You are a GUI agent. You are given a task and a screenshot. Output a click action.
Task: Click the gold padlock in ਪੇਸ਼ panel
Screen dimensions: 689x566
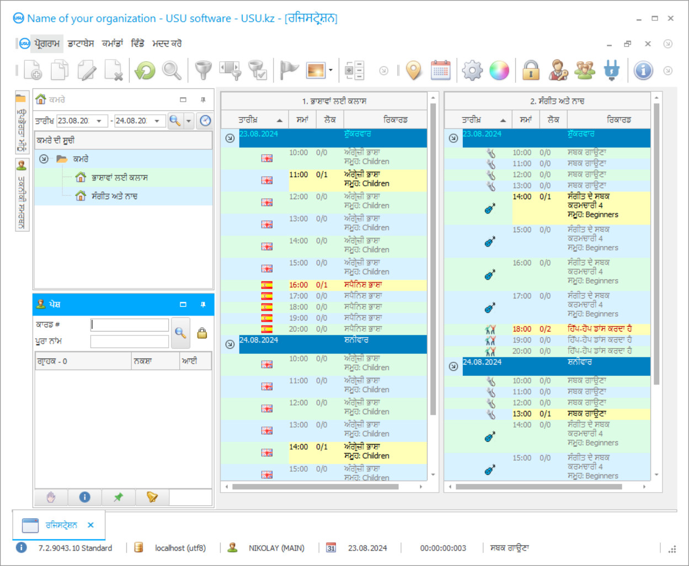pos(202,333)
